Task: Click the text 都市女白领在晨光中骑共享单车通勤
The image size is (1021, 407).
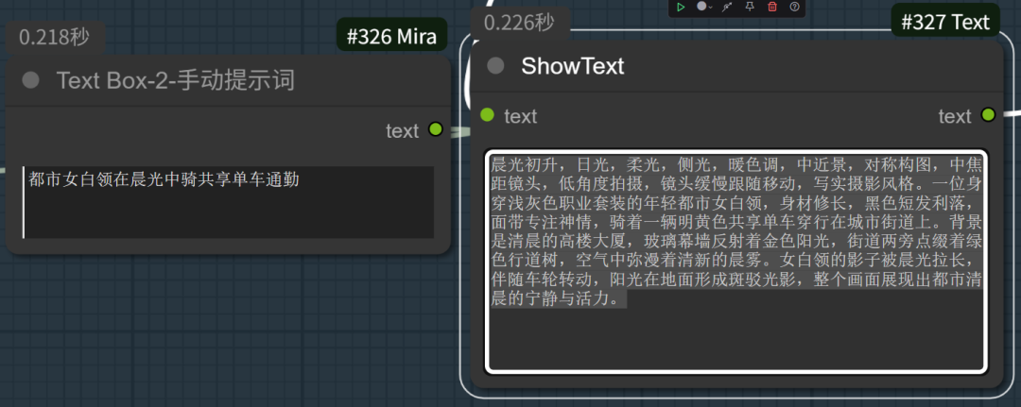Action: (164, 180)
